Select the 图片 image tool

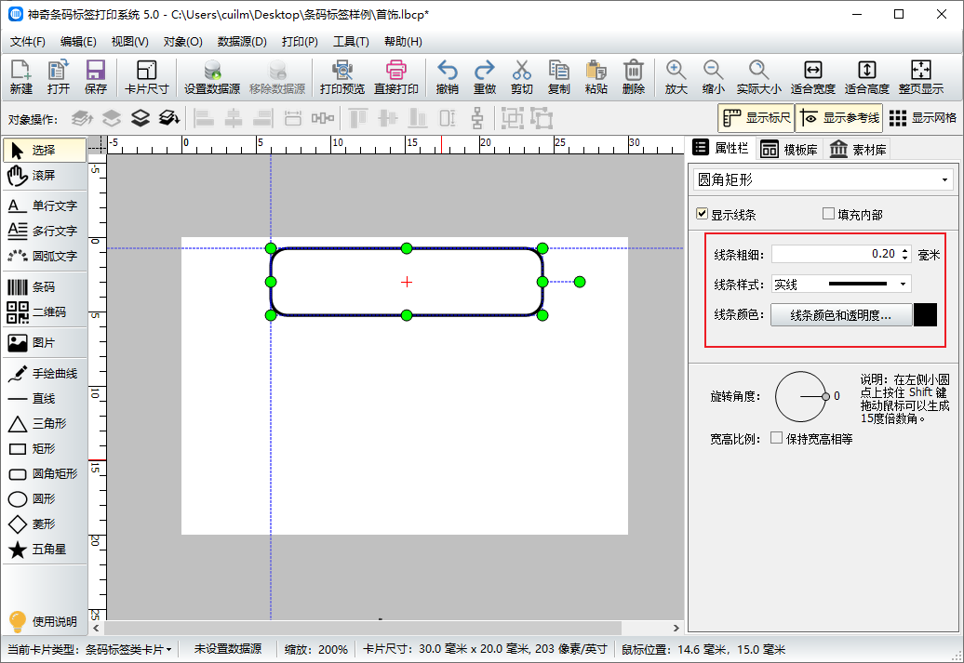[x=45, y=343]
